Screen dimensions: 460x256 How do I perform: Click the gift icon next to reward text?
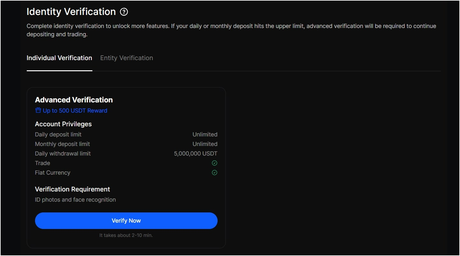coord(38,111)
